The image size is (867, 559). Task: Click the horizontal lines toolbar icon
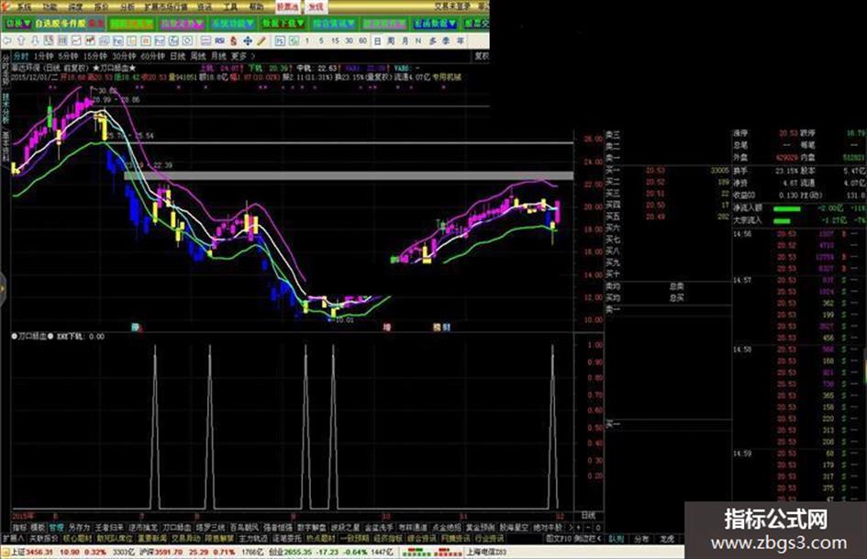pyautogui.click(x=206, y=41)
